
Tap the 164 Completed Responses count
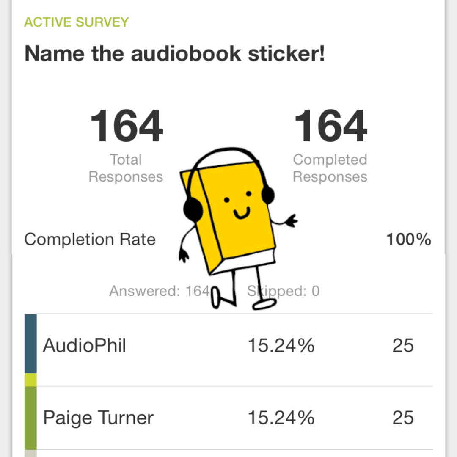[x=330, y=127]
